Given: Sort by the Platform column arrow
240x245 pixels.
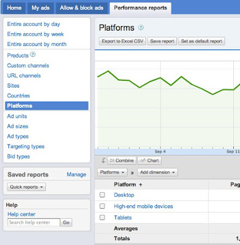Looking at the screenshot, I should [x=140, y=185].
